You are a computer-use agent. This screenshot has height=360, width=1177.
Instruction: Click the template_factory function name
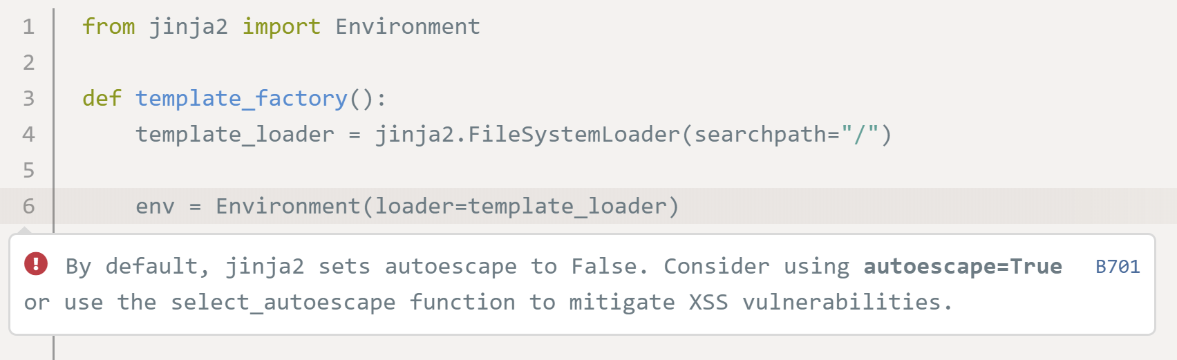tap(241, 99)
